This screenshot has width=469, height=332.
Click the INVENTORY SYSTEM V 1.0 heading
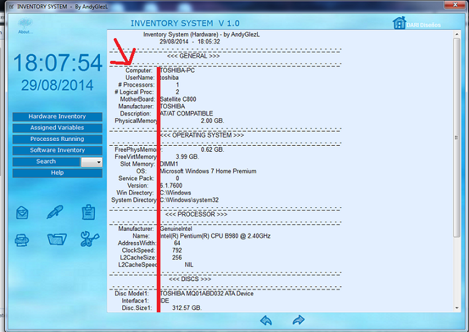coord(185,23)
